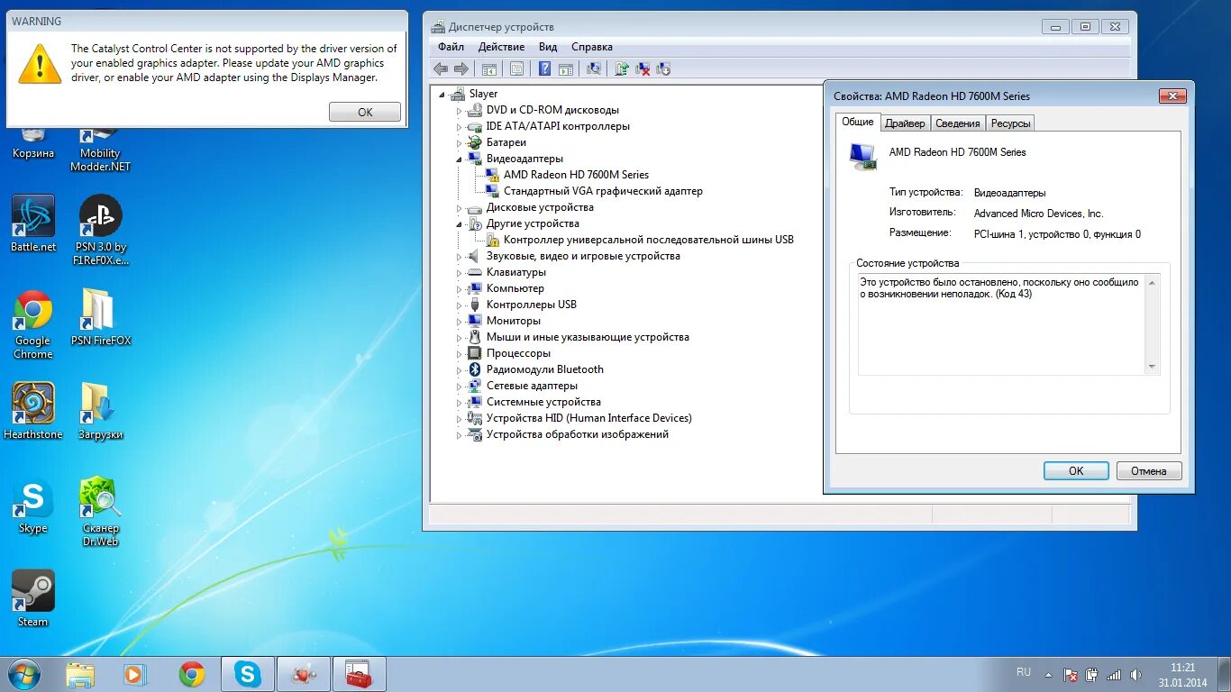Image resolution: width=1231 pixels, height=692 pixels.
Task: Open Windows Explorer from the taskbar
Action: (80, 674)
